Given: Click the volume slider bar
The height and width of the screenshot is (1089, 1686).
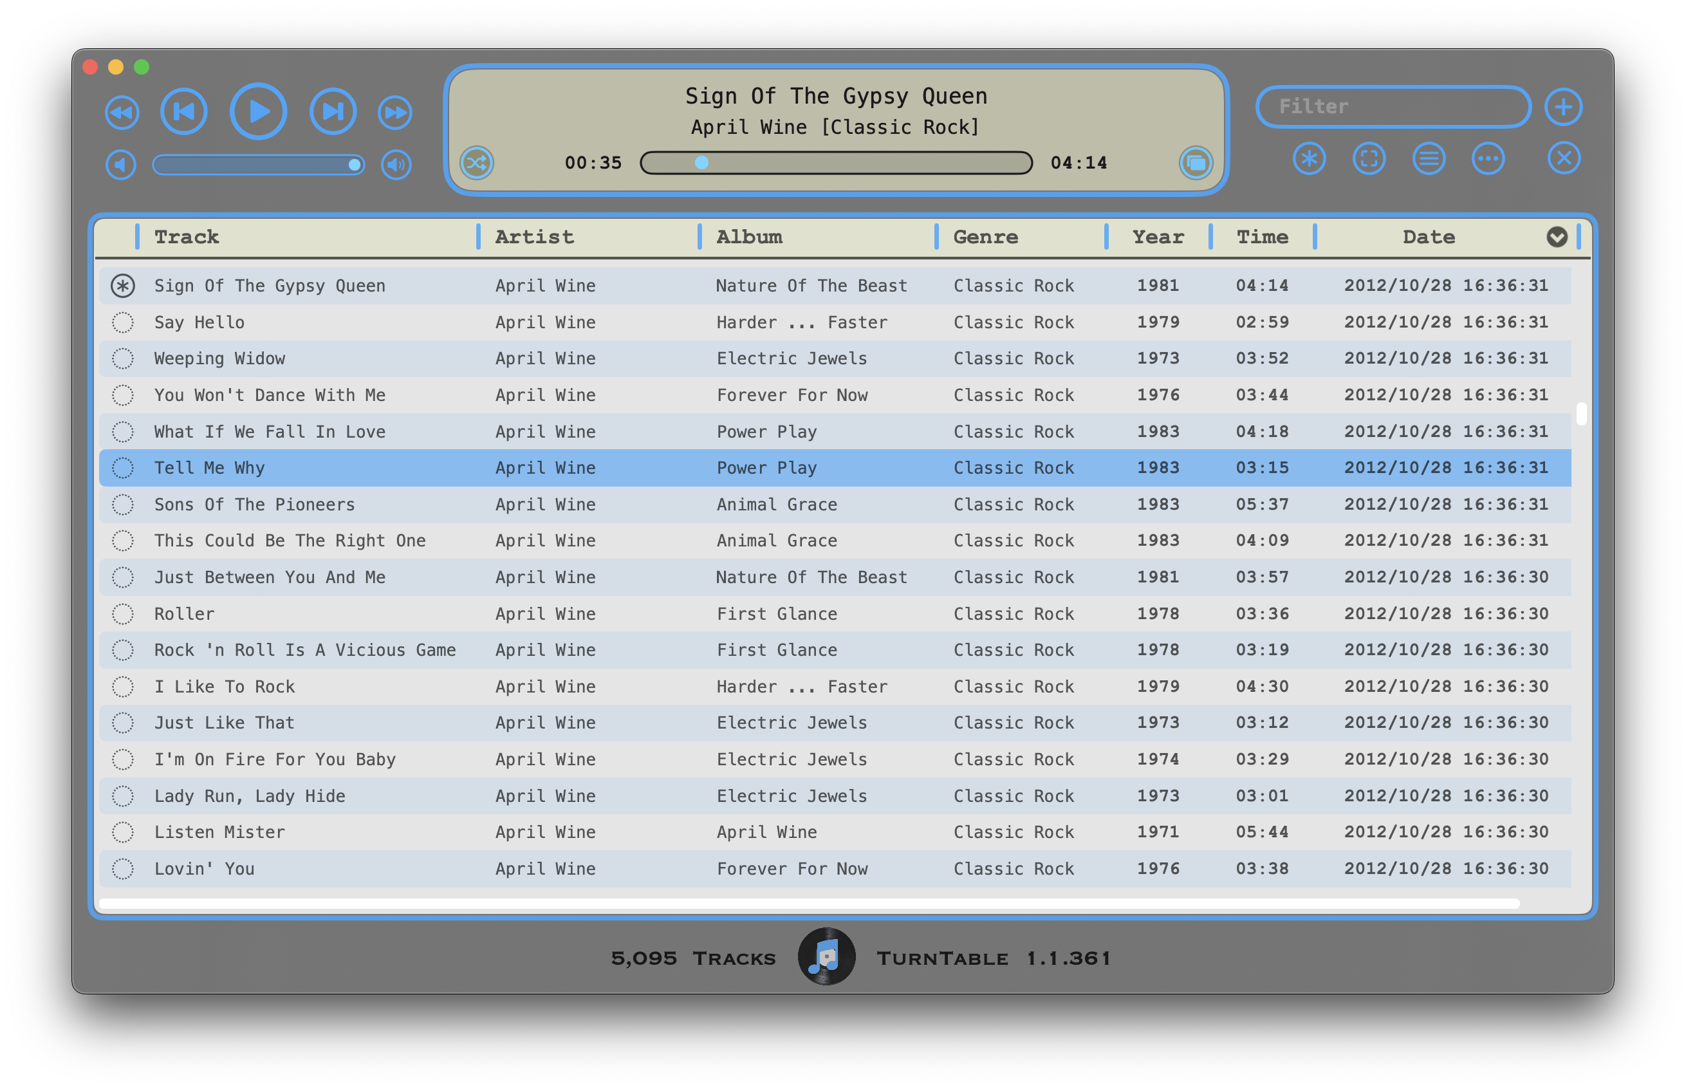Looking at the screenshot, I should [x=258, y=165].
